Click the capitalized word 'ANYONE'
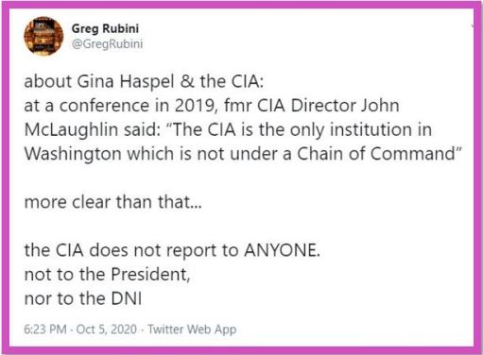 pyautogui.click(x=280, y=250)
